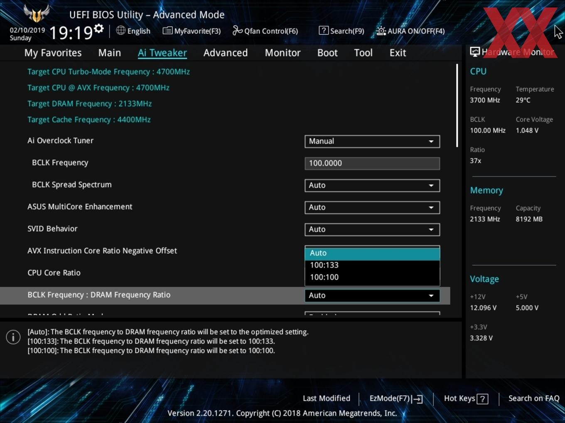
Task: Switch to EzMode(F7)
Action: 396,399
